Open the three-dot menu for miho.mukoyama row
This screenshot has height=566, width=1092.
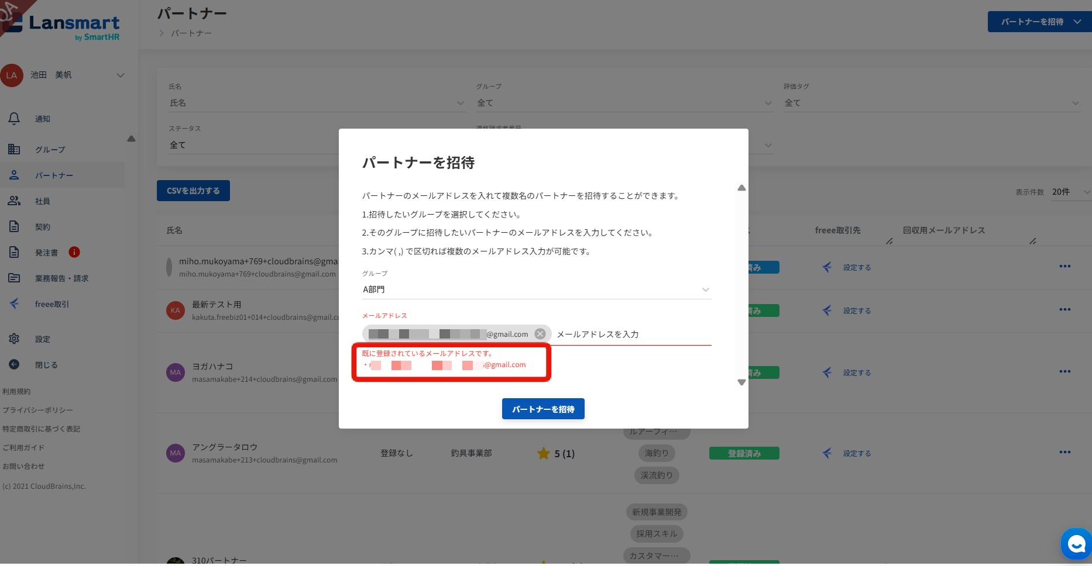pyautogui.click(x=1065, y=266)
